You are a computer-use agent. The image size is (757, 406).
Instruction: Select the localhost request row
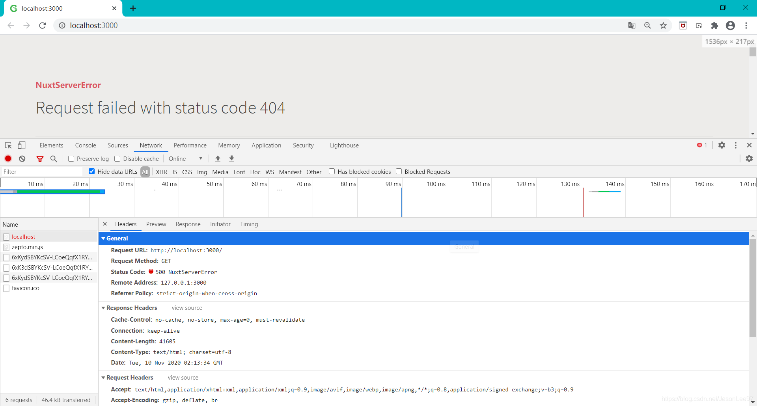coord(49,237)
